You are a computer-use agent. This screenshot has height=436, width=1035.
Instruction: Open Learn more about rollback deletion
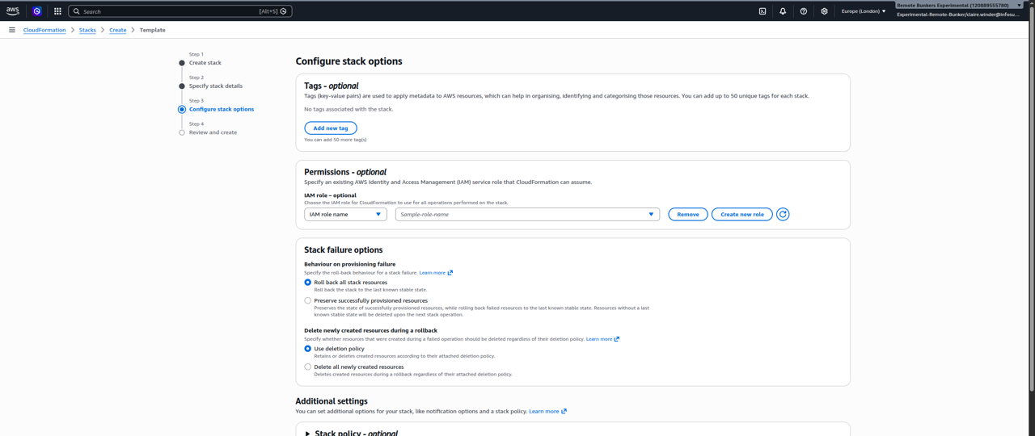tap(602, 339)
